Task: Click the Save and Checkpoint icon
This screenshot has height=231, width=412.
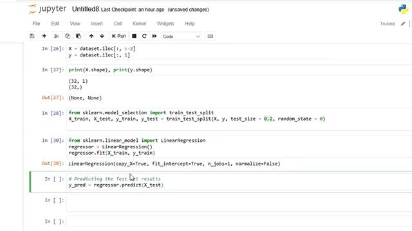Action: 32,36
